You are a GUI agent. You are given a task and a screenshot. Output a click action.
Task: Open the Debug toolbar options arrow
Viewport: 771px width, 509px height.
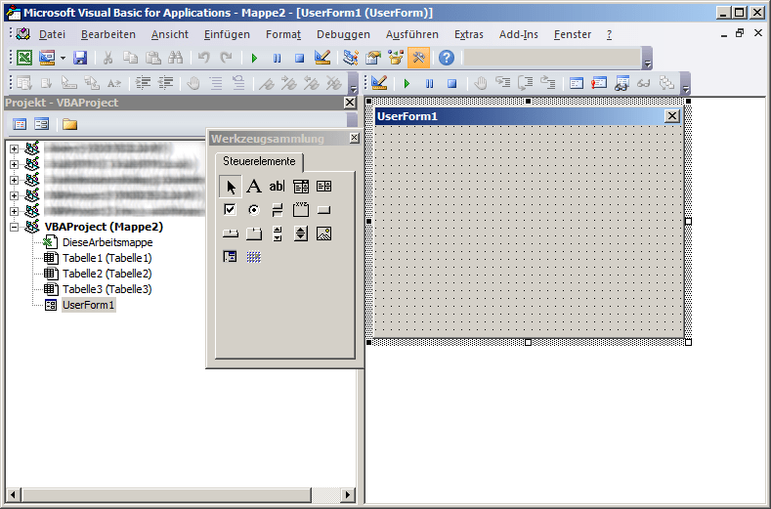coord(685,84)
